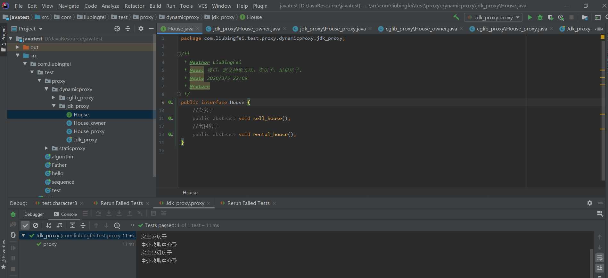
Task: Switch to jdk_proxy\House_owner.java tab
Action: (246, 29)
